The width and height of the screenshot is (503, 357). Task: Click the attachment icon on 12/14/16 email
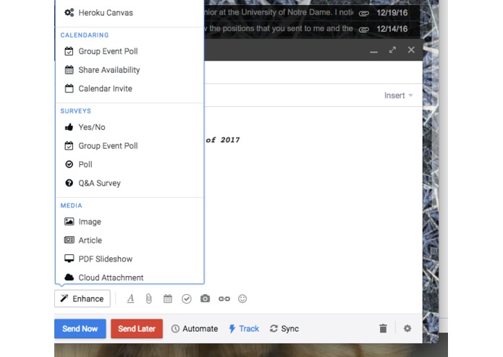point(364,30)
